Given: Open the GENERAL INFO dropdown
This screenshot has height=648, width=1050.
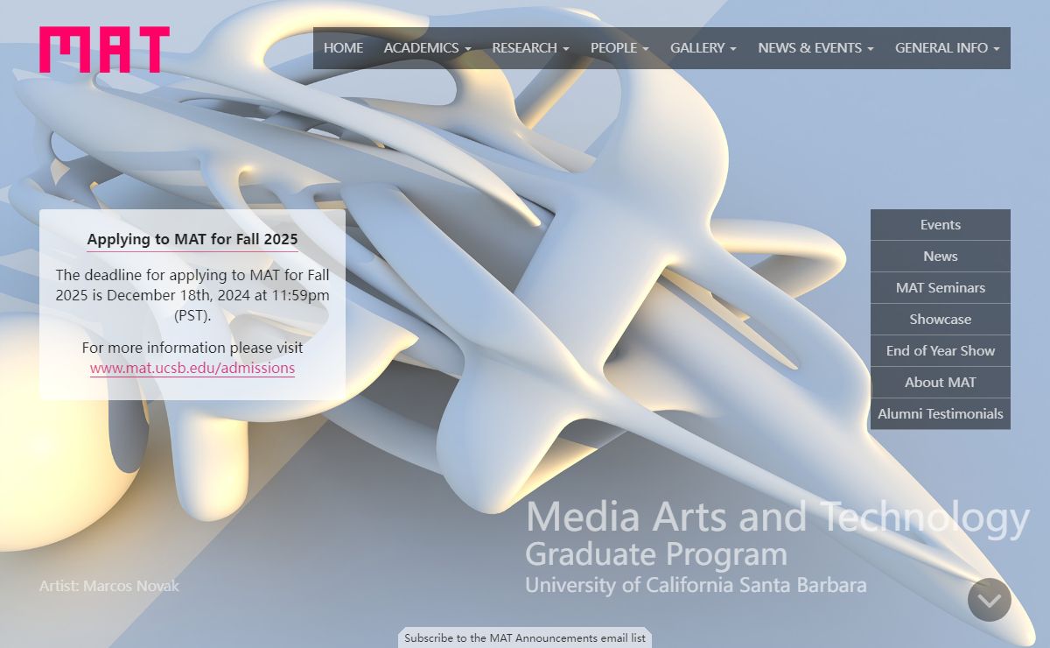Looking at the screenshot, I should pos(947,48).
